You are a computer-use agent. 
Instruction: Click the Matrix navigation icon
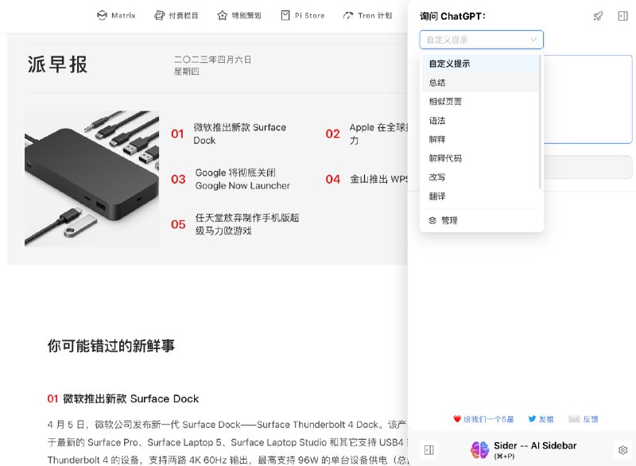102,15
